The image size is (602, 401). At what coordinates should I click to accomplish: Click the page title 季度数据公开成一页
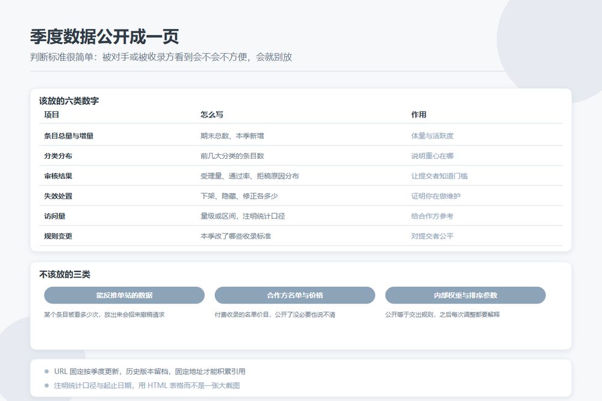104,37
